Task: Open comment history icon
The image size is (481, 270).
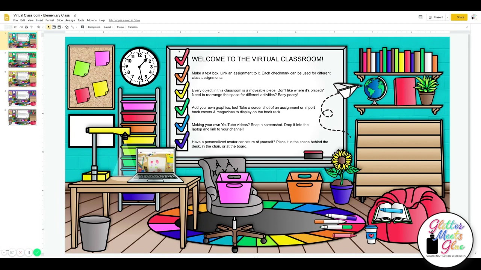Action: tap(420, 17)
